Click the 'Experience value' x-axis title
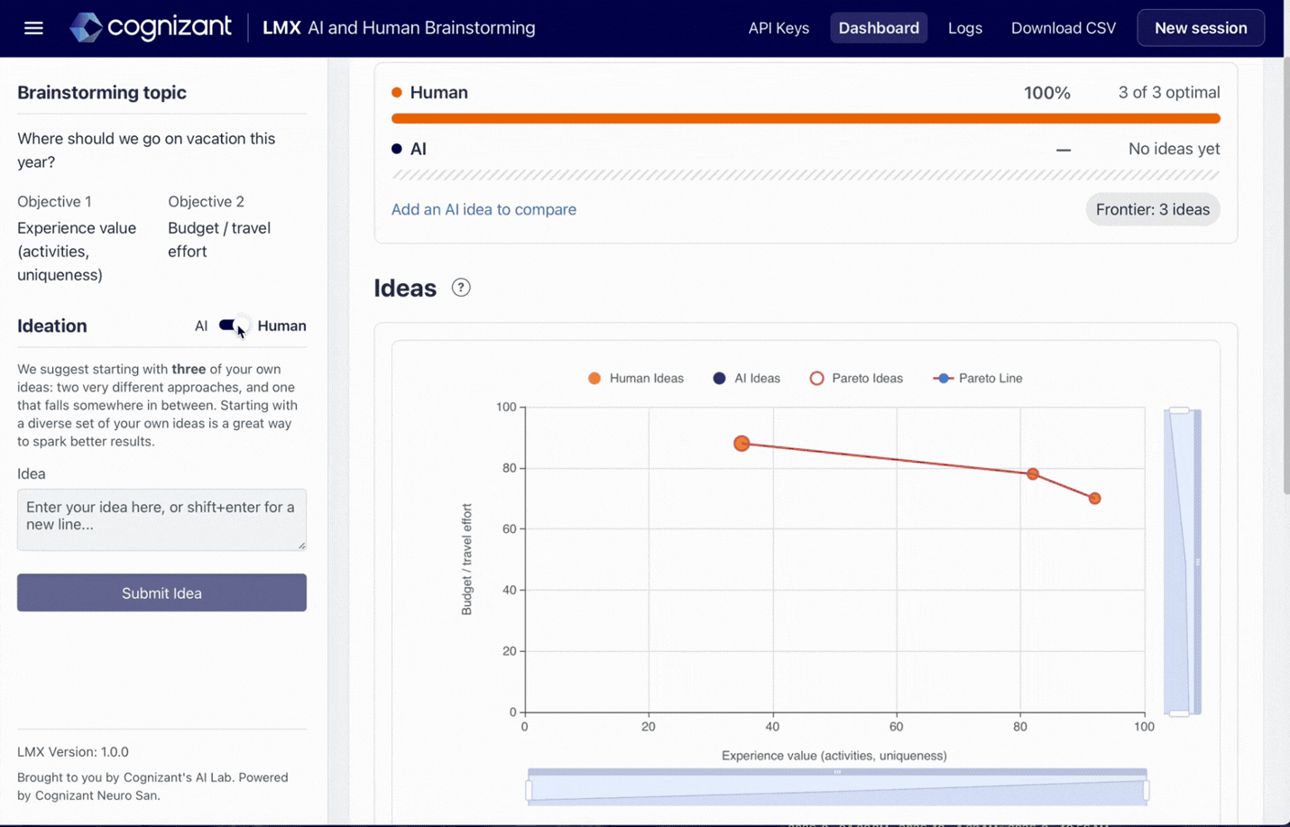 coord(834,756)
